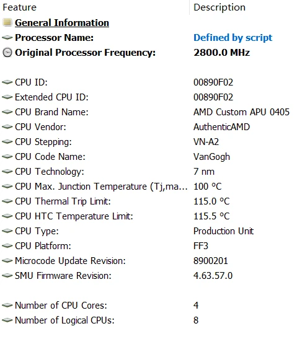Click the chip icon beside CPU ID
The width and height of the screenshot is (297, 339).
click(x=7, y=82)
